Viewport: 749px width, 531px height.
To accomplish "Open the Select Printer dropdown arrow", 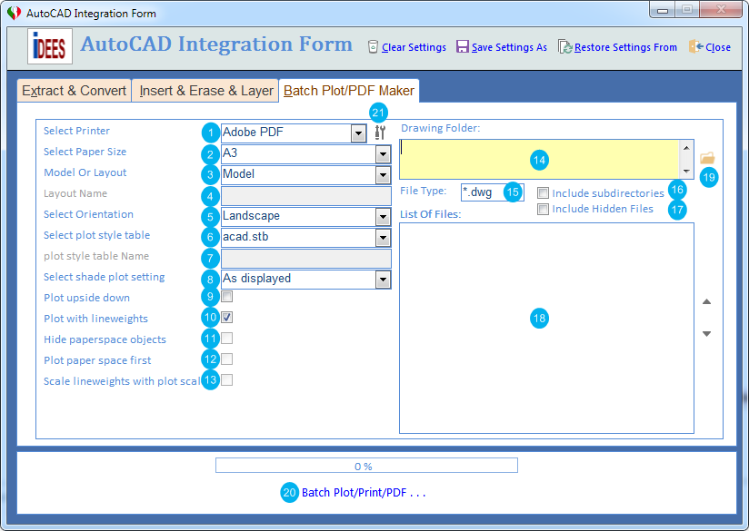I will click(x=358, y=133).
